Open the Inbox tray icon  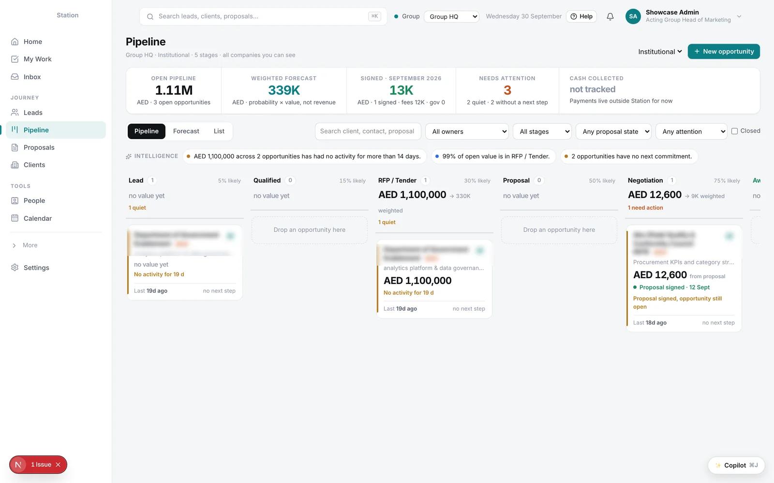click(x=15, y=77)
